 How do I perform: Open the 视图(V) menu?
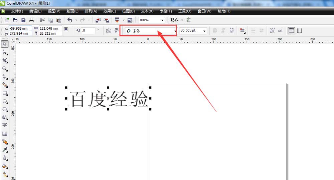[x=54, y=11]
